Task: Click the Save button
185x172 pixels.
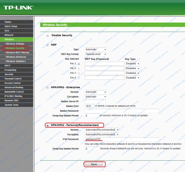Action: click(x=94, y=164)
